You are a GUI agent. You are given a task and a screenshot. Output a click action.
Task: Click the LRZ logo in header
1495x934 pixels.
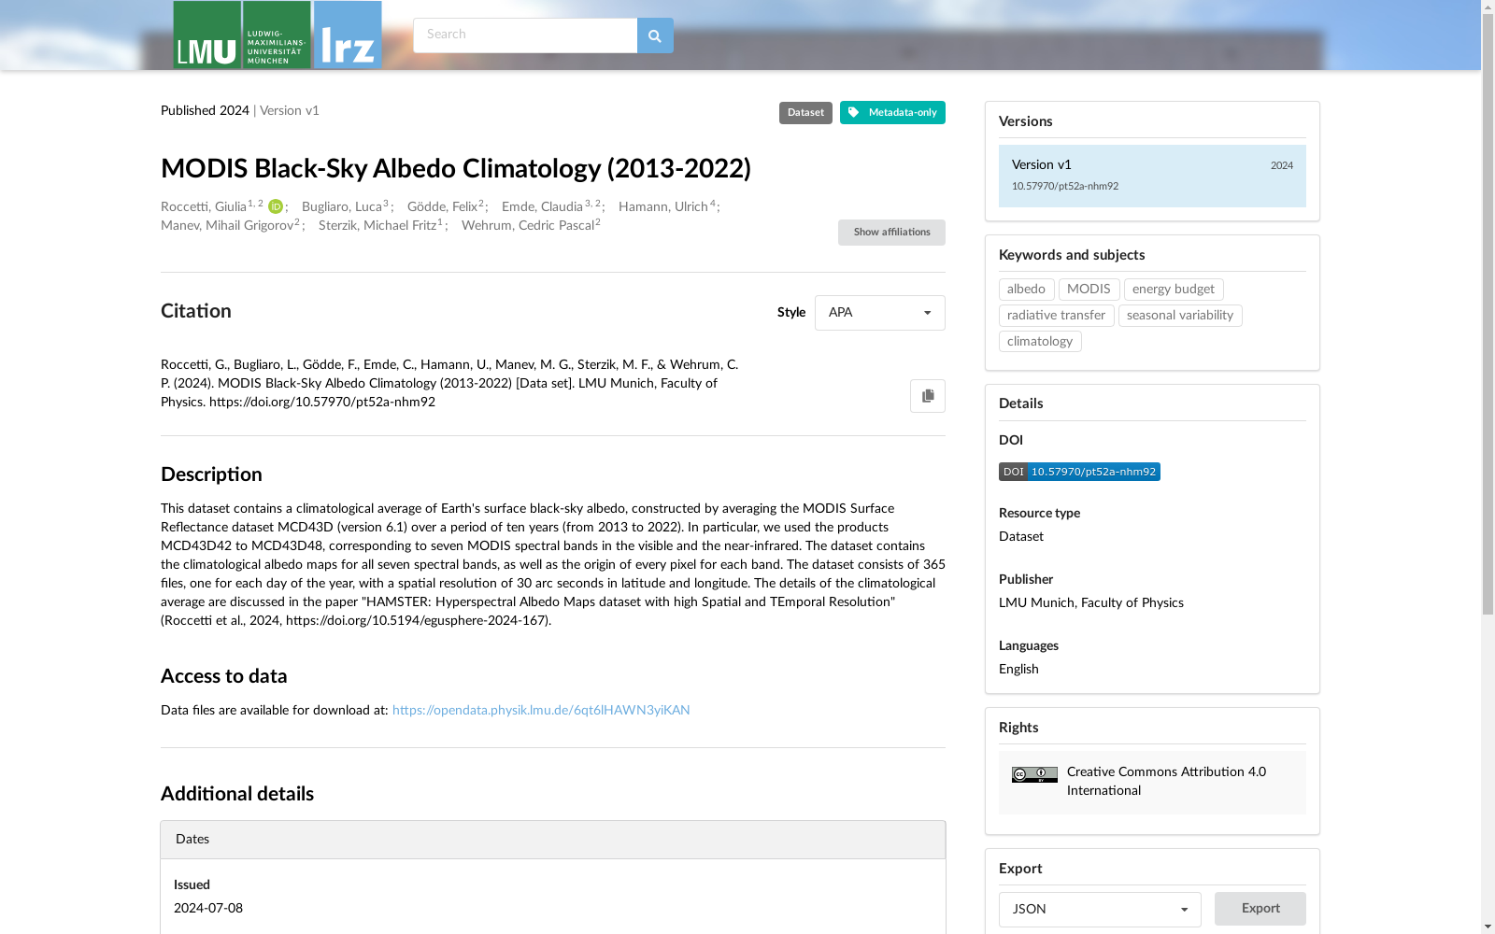(x=348, y=35)
